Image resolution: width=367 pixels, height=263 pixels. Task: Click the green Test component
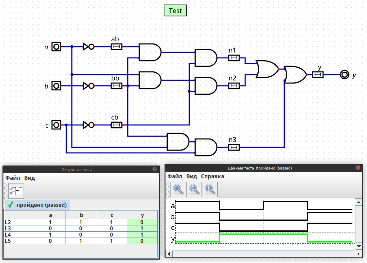(x=175, y=11)
